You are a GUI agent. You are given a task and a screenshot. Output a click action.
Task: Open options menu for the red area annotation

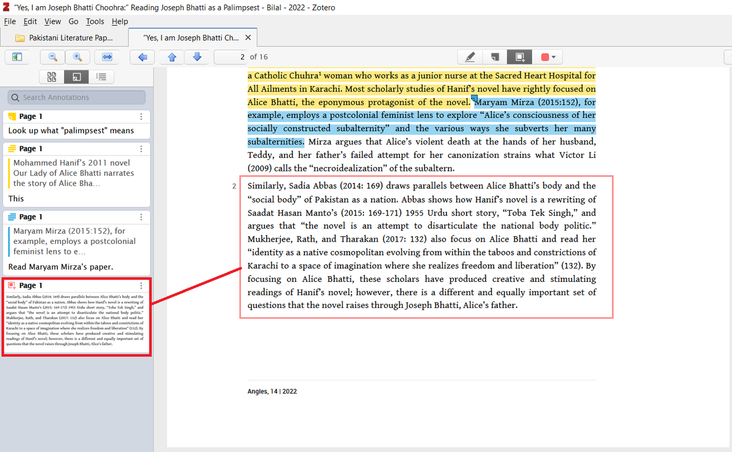point(141,285)
